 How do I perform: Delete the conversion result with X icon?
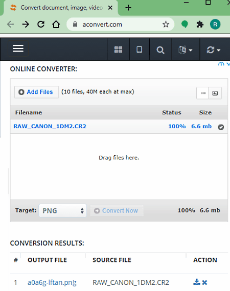pyautogui.click(x=204, y=282)
